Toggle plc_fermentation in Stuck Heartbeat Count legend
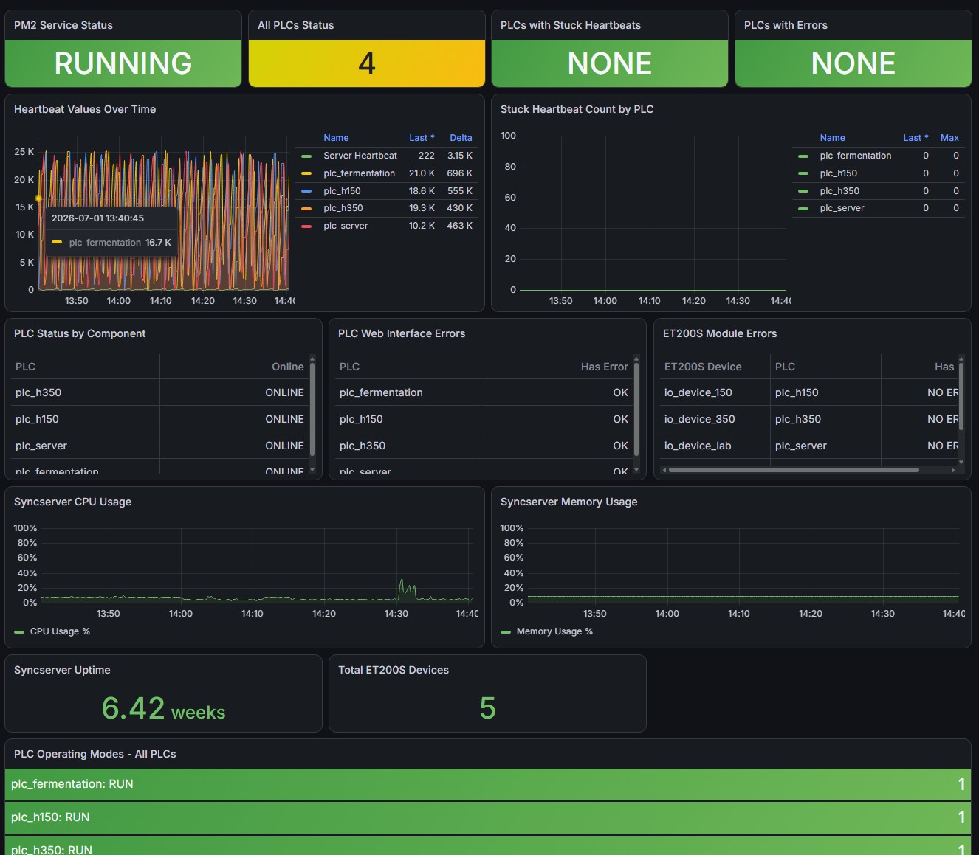 point(855,156)
